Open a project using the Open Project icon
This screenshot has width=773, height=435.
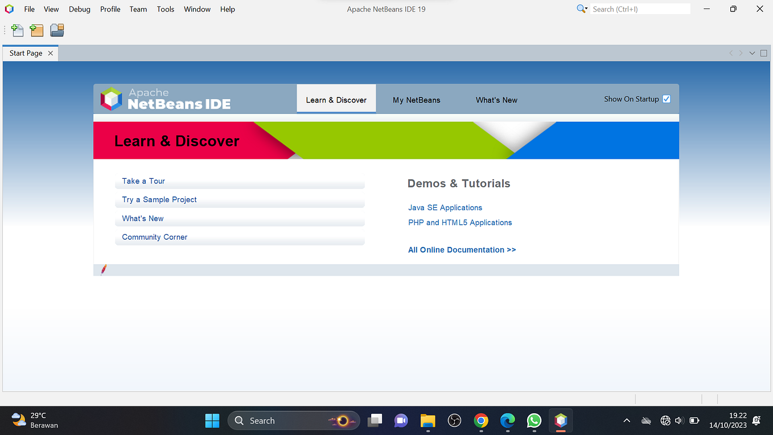coord(57,30)
